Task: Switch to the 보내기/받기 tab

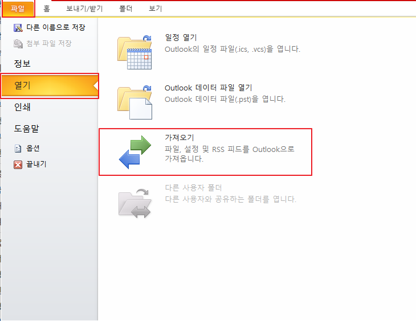Action: tap(84, 9)
